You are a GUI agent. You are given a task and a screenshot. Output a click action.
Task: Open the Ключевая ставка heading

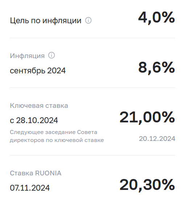tap(39, 106)
